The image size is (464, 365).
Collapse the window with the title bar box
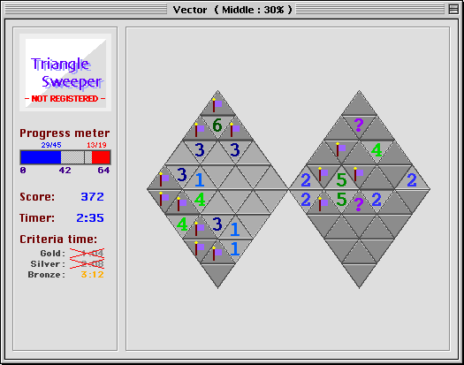click(453, 9)
